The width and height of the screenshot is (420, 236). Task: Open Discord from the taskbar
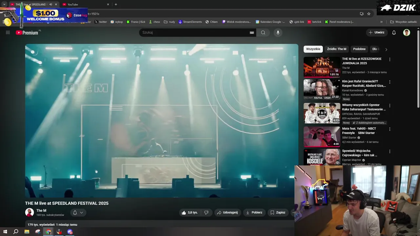(x=70, y=232)
